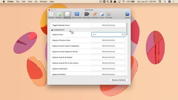Open the File menu
Screen dimensions: 178x100
pos(18,2)
